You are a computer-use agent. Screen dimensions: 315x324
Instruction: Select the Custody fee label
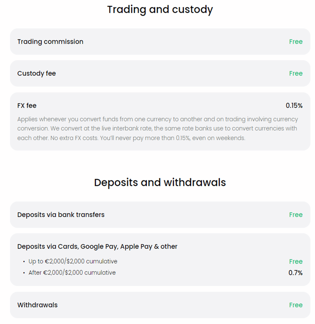click(37, 73)
